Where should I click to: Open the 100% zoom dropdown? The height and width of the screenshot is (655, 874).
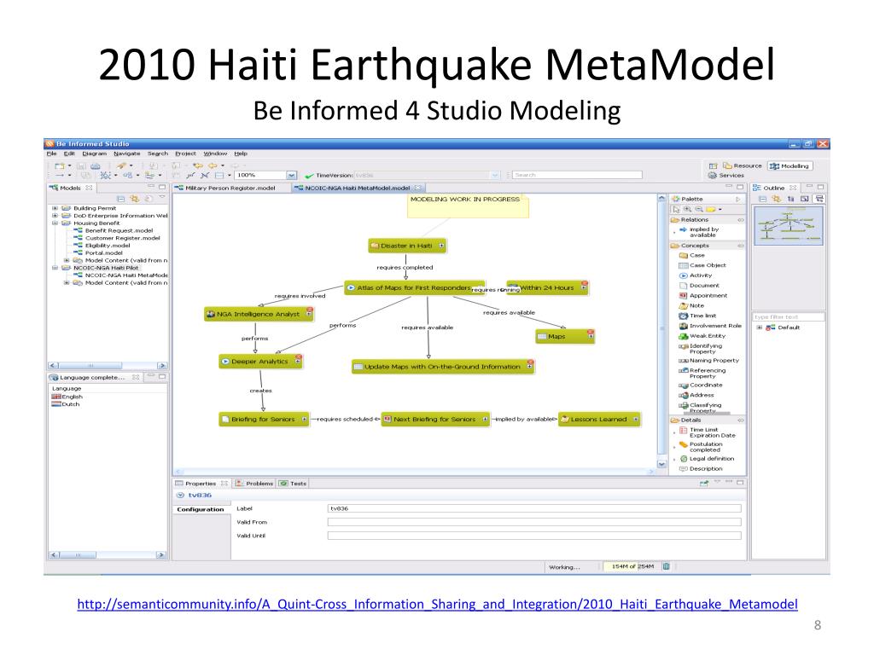tap(291, 176)
